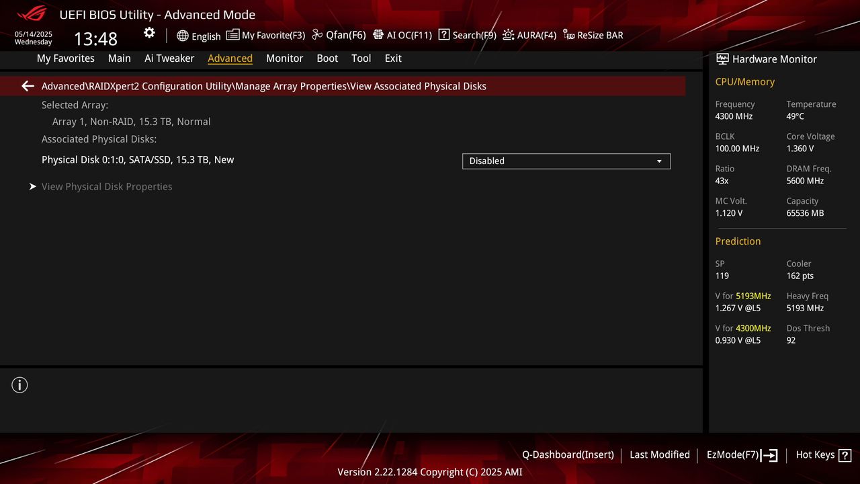Select Physical Disk 0:1:0 row text

(138, 160)
